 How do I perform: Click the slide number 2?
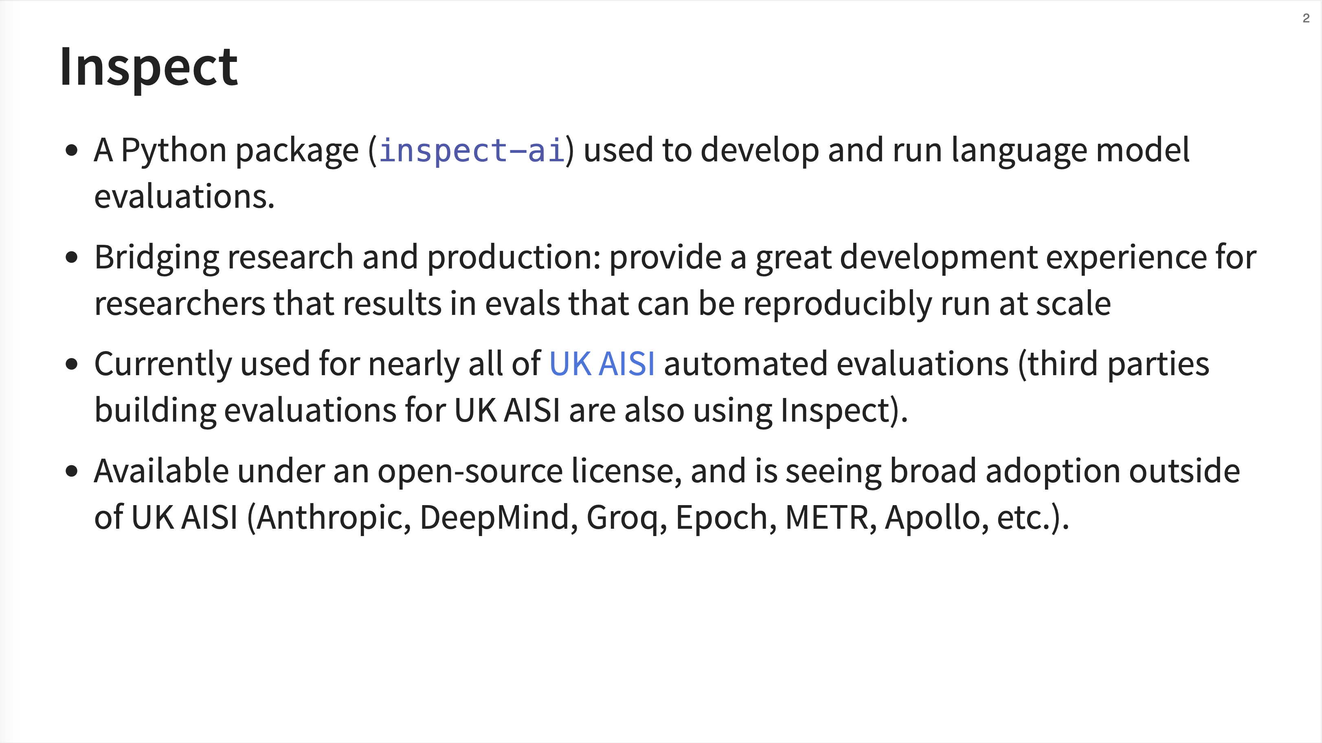pos(1306,18)
